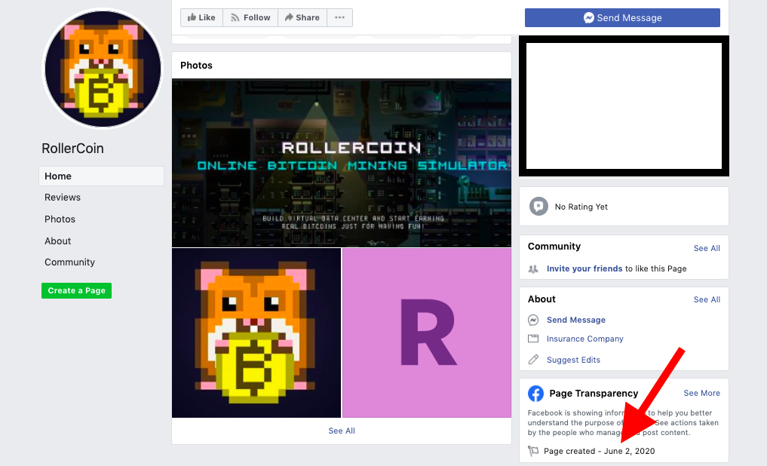Click the Photos section heading
Viewport: 767px width, 466px height.
click(x=196, y=66)
